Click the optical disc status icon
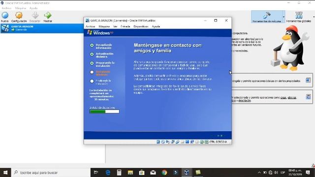Image resolution: width=315 pixels, height=177 pixels. point(163,142)
